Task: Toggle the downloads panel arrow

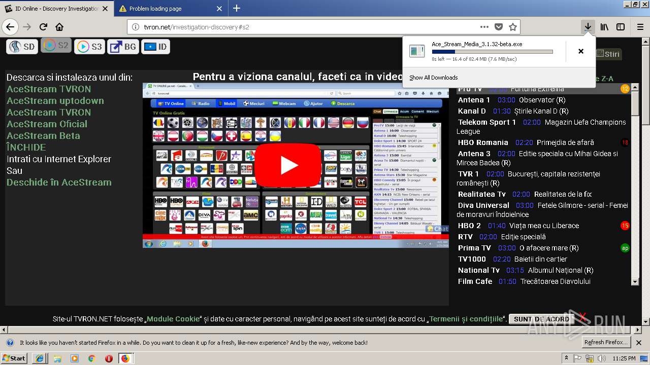Action: click(x=588, y=27)
